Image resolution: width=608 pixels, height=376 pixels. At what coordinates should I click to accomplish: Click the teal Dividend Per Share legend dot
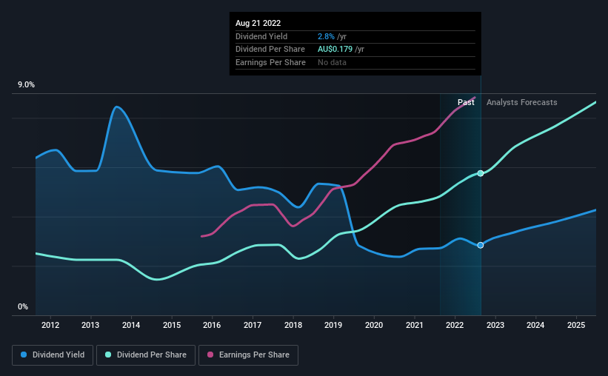point(108,355)
